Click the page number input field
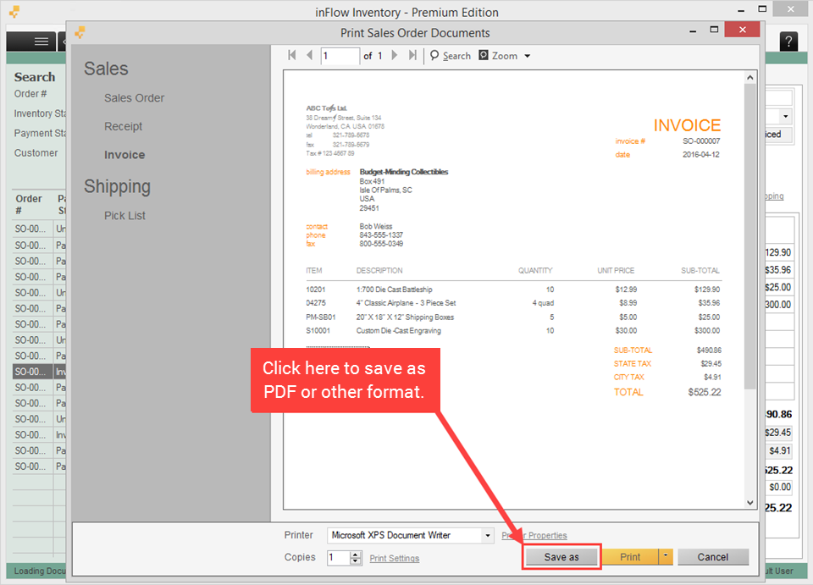This screenshot has height=585, width=813. (340, 56)
